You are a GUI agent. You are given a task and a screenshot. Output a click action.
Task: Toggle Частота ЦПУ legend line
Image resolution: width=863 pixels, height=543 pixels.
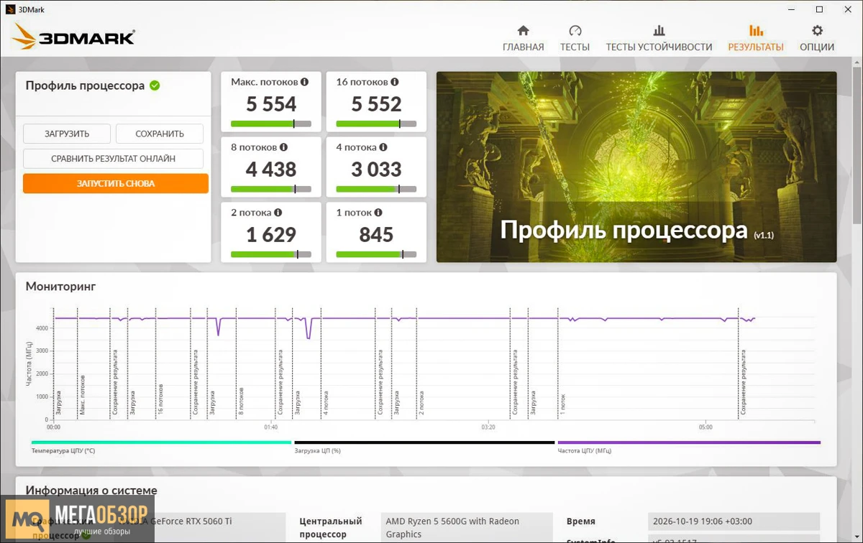click(689, 442)
